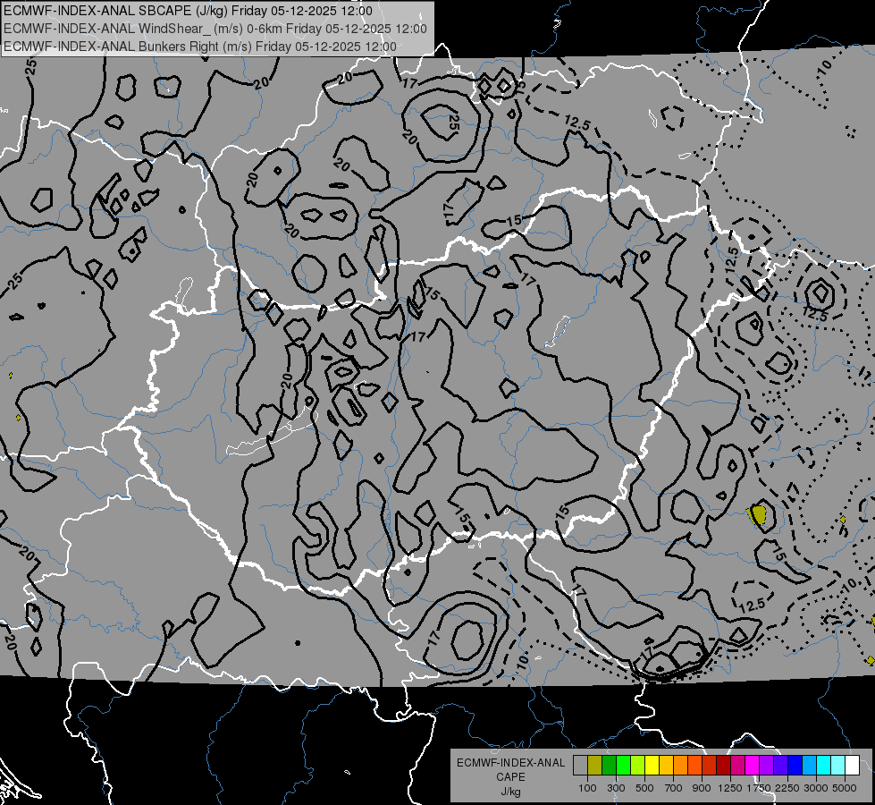Click the white swatch ending the legend

click(853, 766)
